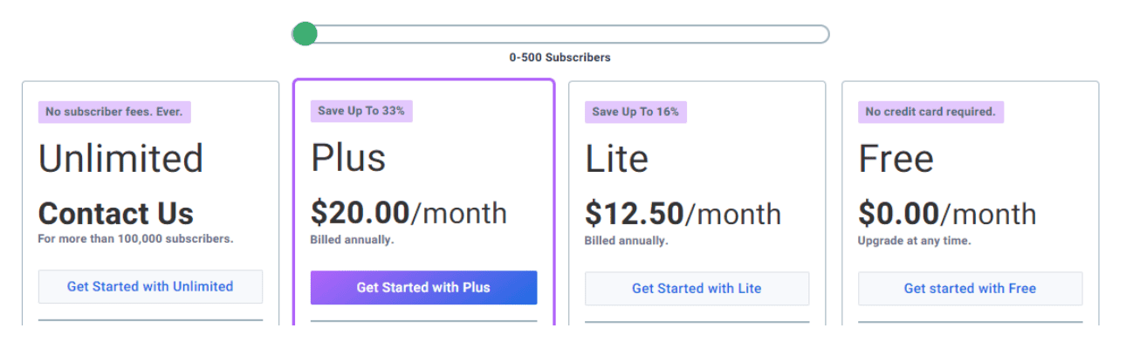This screenshot has width=1126, height=342.
Task: Click the right end of the subscriber slider
Action: 820,34
